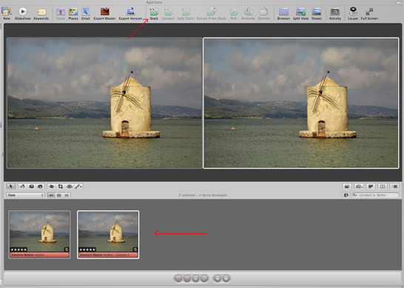Image resolution: width=404 pixels, height=288 pixels.
Task: Select the mulino thumbnail in browser
Action: [x=39, y=235]
